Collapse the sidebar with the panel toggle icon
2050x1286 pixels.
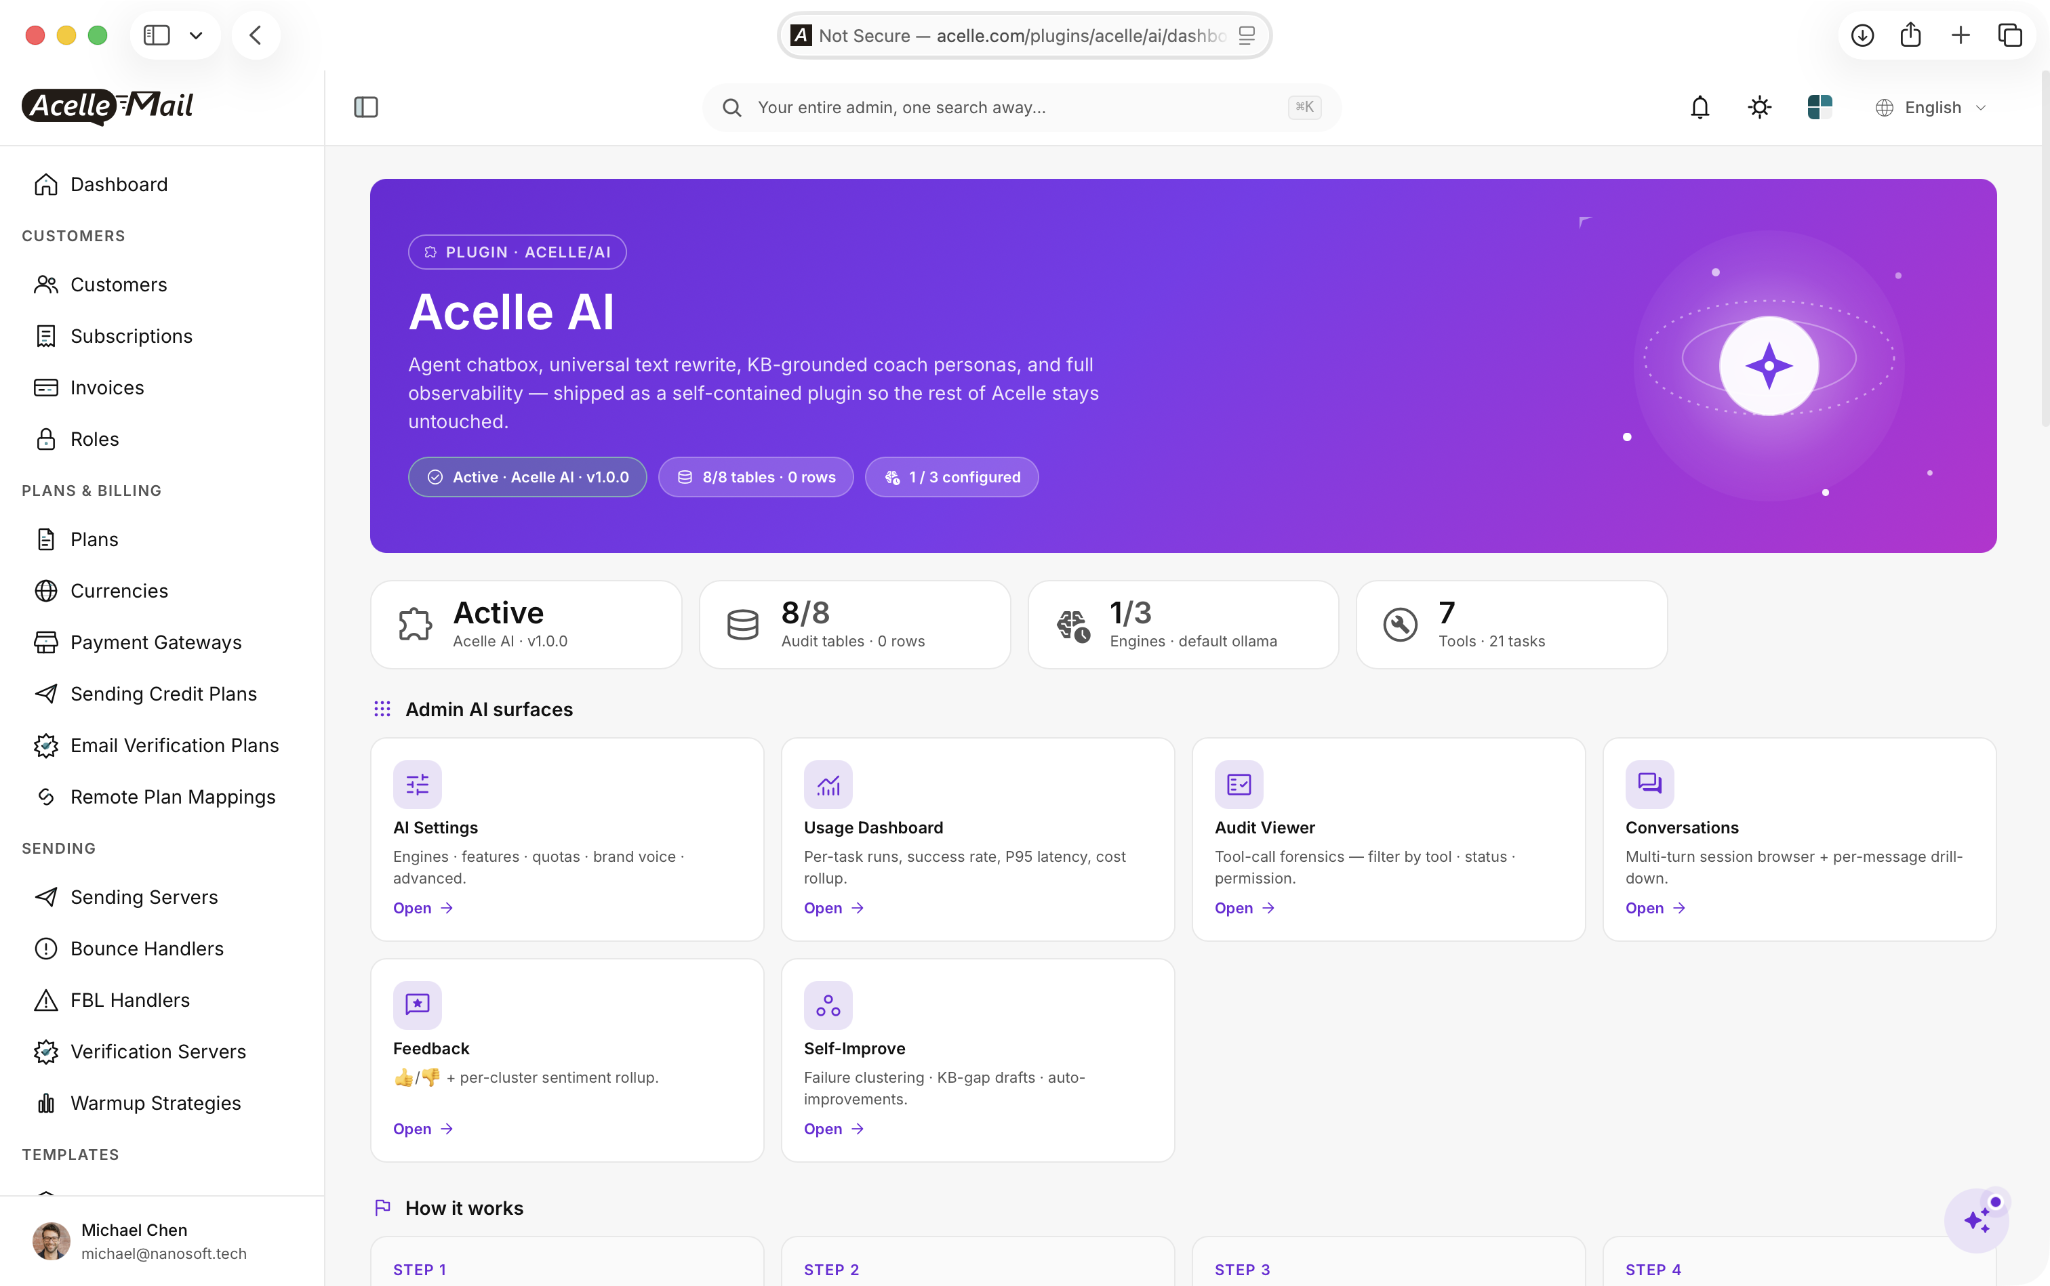point(366,107)
